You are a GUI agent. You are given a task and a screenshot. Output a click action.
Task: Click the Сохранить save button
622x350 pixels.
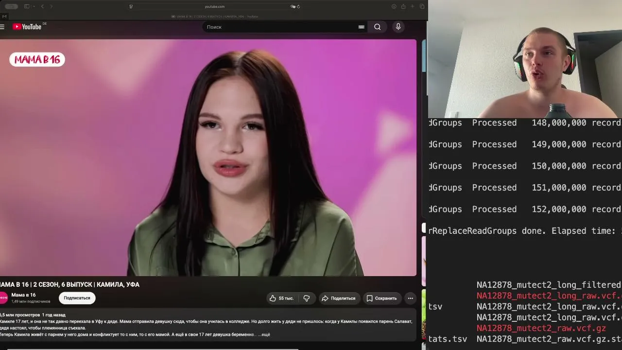381,298
